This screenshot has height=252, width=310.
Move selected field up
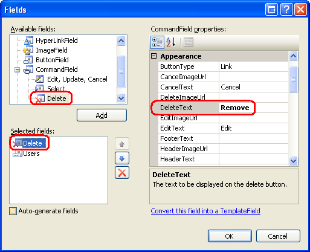[x=122, y=144]
